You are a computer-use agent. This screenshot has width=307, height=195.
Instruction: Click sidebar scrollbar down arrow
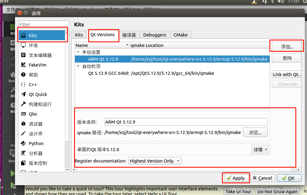pos(67,170)
